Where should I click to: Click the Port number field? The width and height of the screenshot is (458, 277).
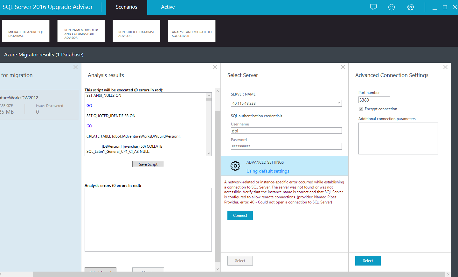pyautogui.click(x=374, y=100)
